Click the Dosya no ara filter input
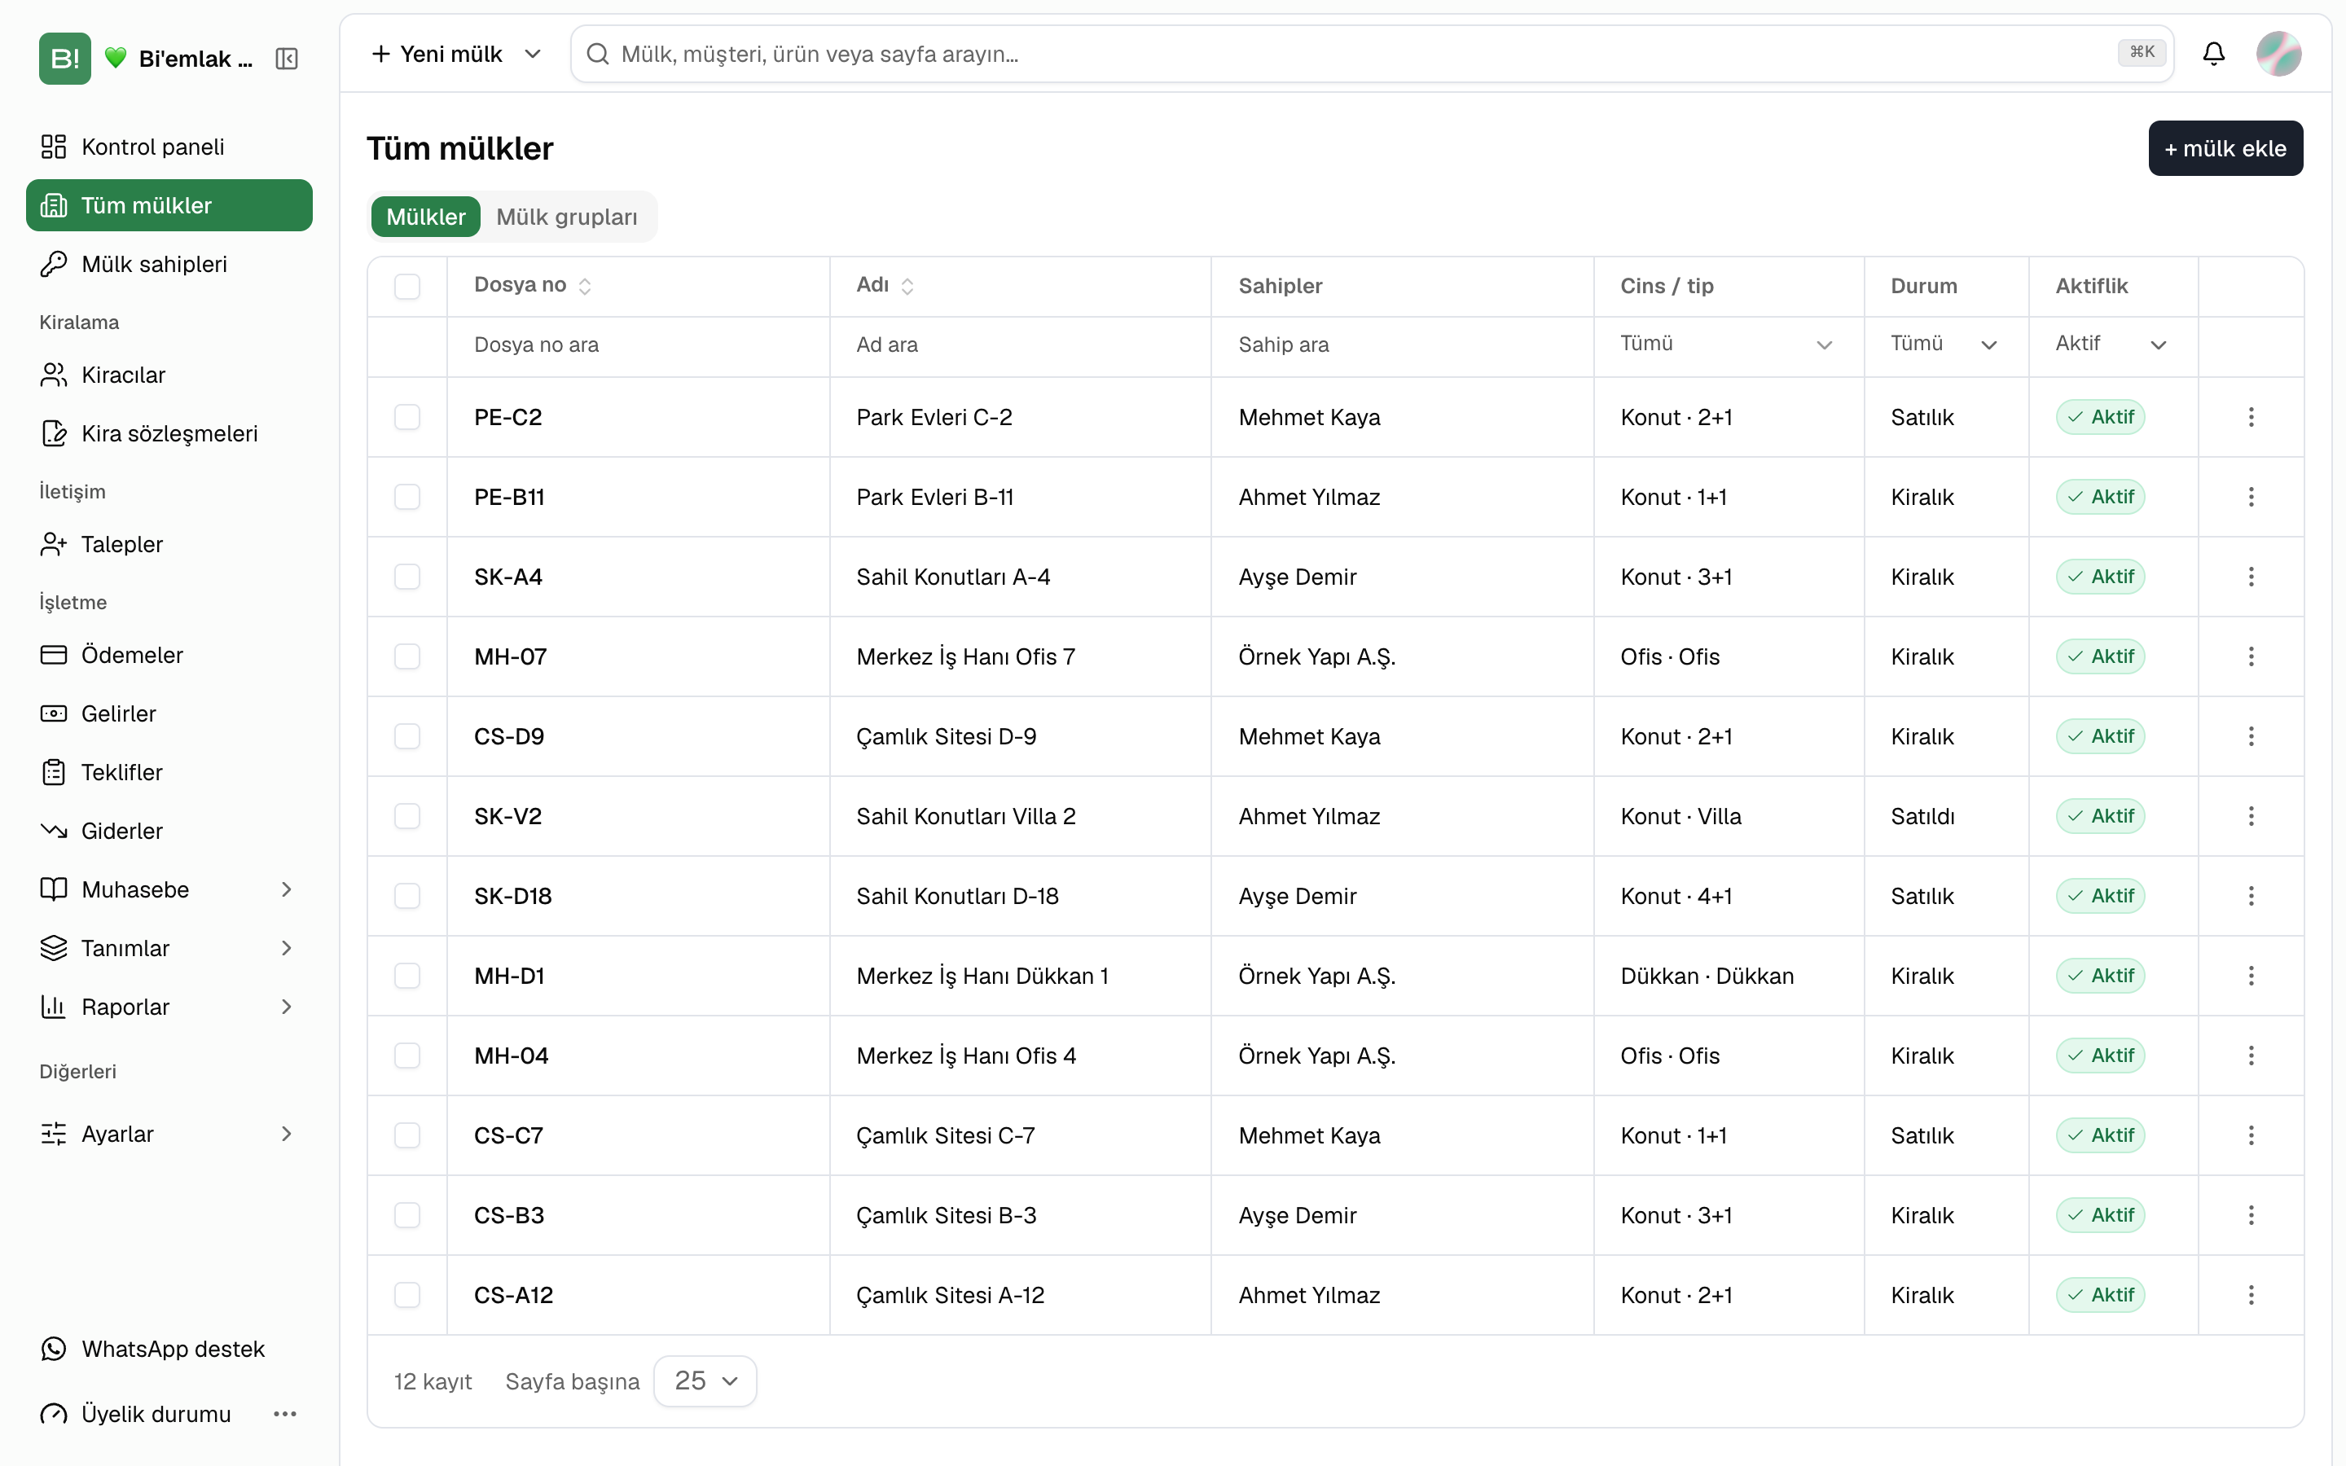Viewport: 2346px width, 1466px height. click(638, 345)
